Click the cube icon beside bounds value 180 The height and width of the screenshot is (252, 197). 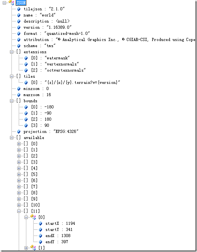(x=26, y=119)
